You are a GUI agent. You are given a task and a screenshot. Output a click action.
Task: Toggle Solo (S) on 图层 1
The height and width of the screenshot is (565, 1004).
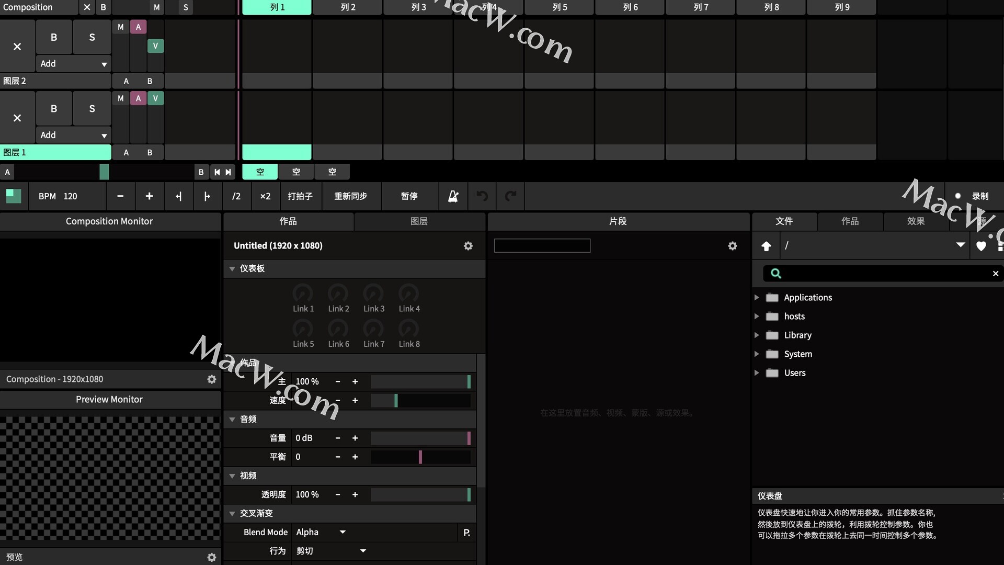click(x=92, y=109)
